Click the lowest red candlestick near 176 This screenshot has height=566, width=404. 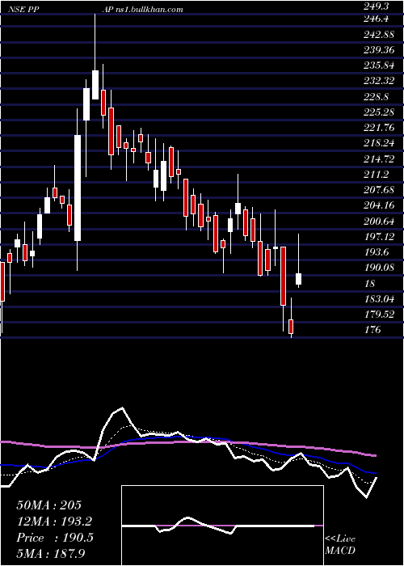point(291,327)
